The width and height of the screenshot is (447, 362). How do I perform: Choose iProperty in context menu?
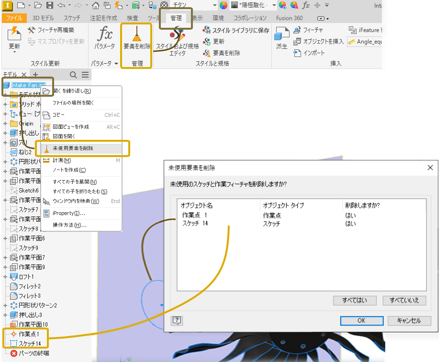coord(81,213)
